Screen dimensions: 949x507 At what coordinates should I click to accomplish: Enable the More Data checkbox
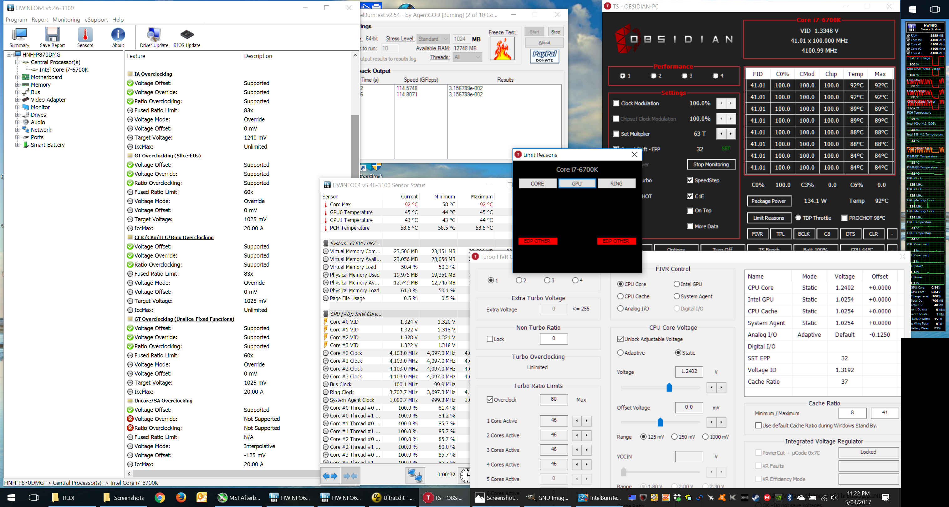[x=690, y=226]
